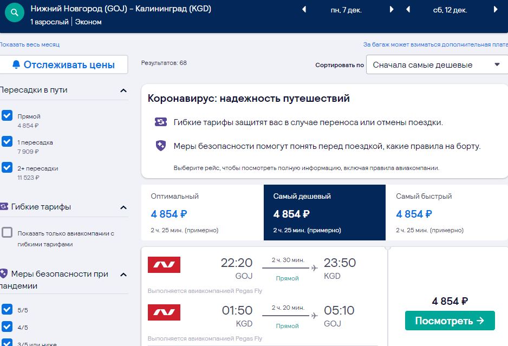
Task: Click safety shield icon in coronavirus card
Action: click(161, 146)
